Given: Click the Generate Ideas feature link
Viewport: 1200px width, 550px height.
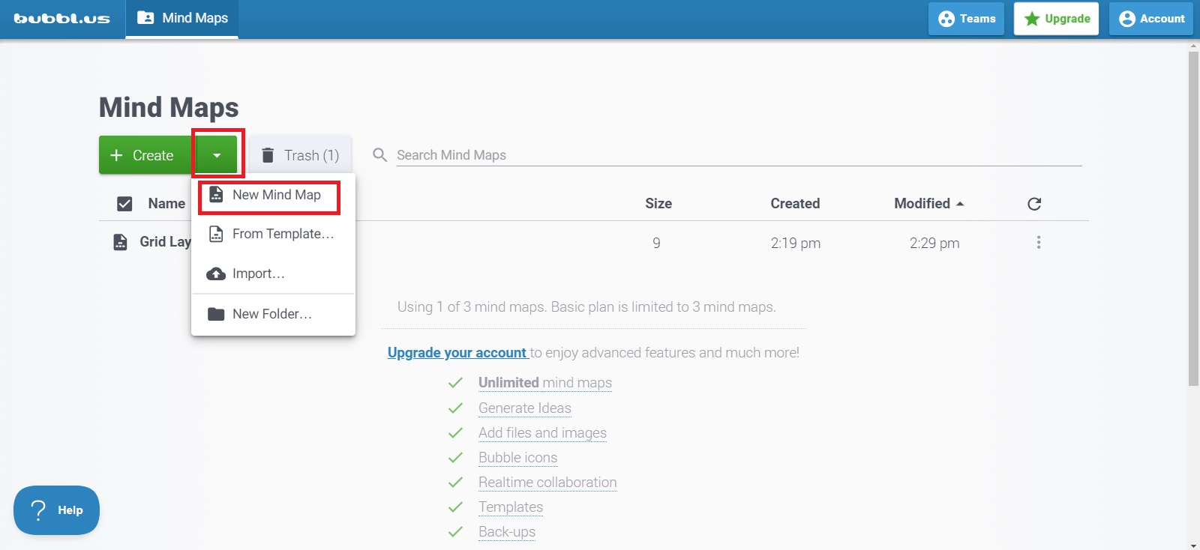Looking at the screenshot, I should [525, 408].
